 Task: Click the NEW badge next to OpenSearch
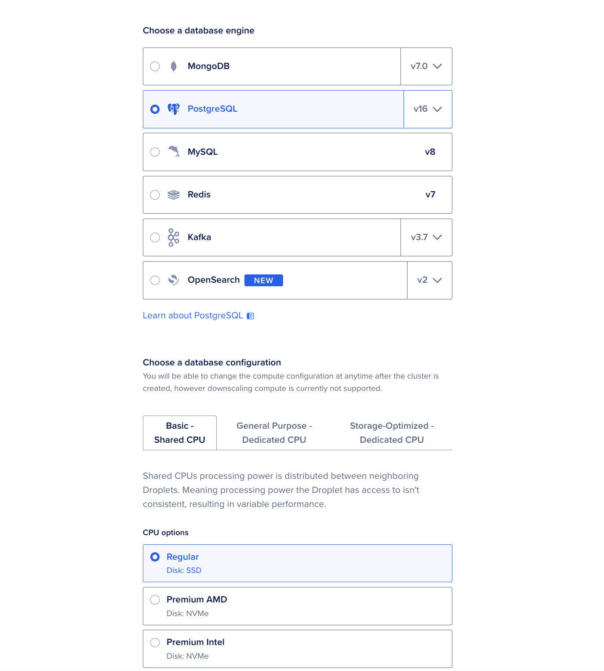tap(263, 281)
